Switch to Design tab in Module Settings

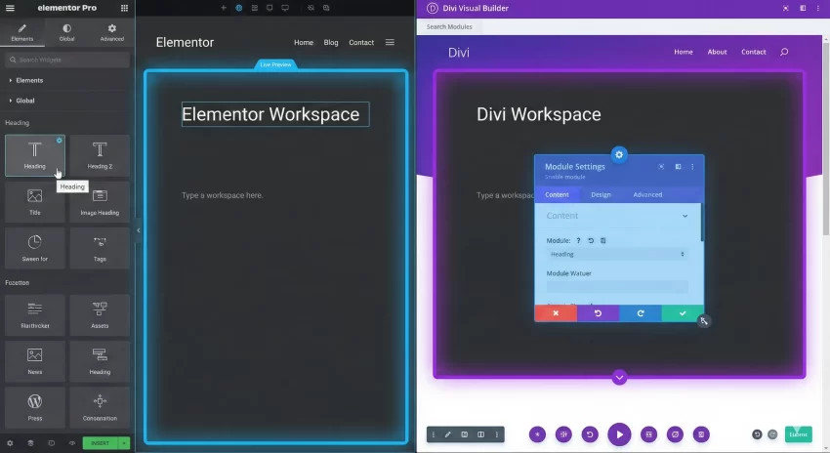click(601, 194)
